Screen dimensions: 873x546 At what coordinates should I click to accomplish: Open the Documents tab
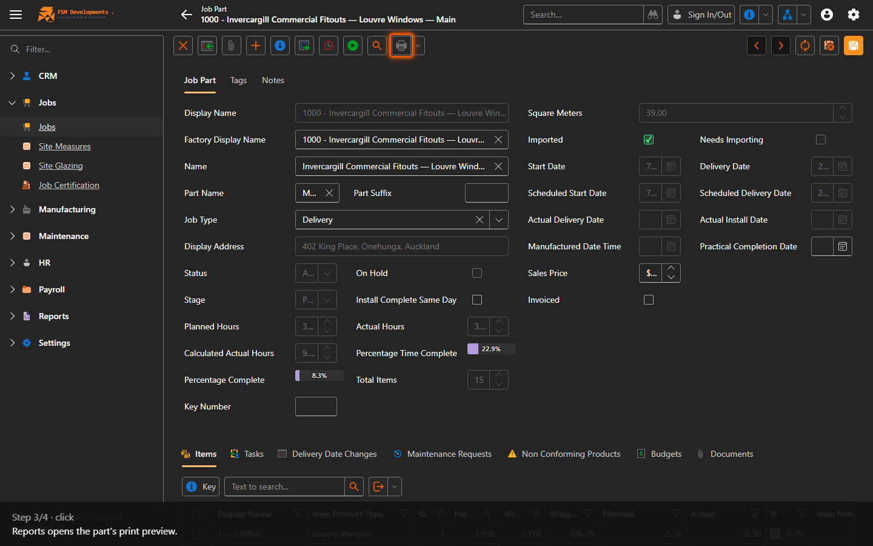(x=724, y=454)
